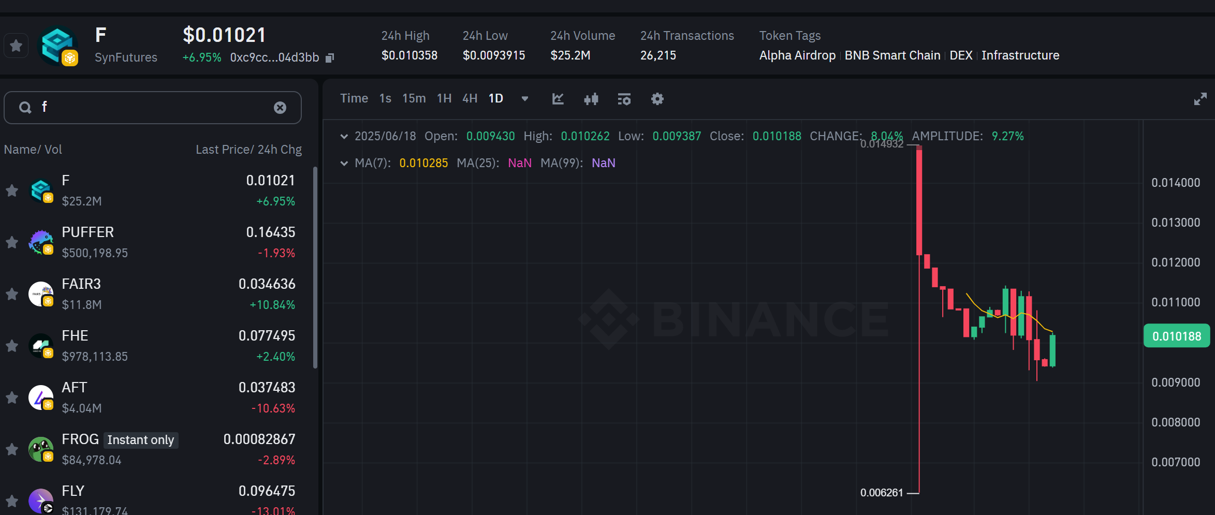Select the 4H chart interval

pos(470,98)
